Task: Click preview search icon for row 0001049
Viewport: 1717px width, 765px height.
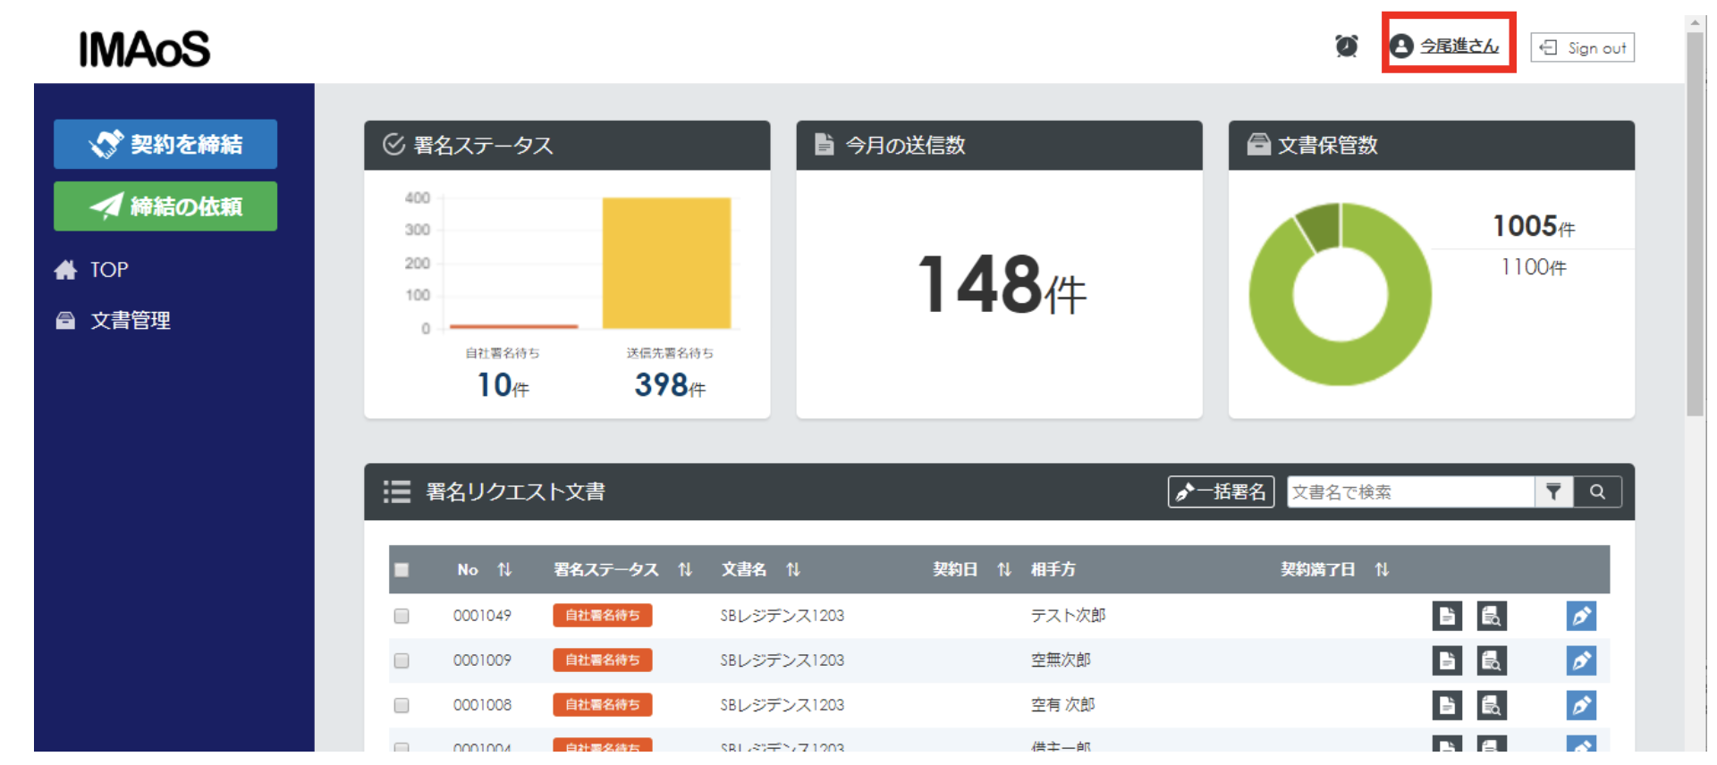Action: point(1491,616)
